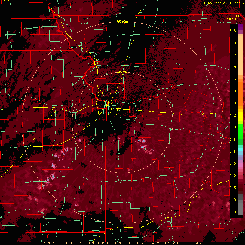Click the TH threshold label on the scale
Viewport: 245px width, 245px height.
[234, 212]
